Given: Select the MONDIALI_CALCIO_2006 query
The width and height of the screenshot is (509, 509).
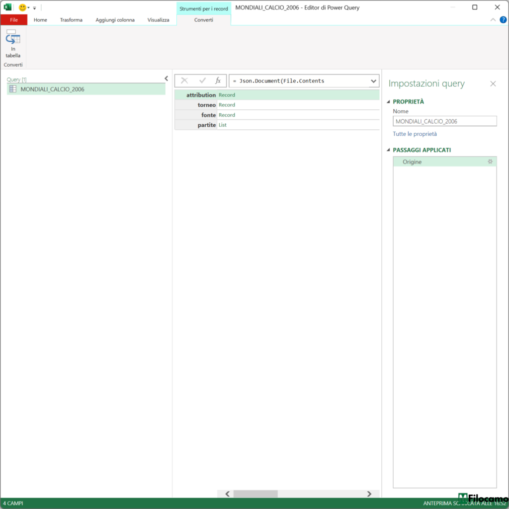Looking at the screenshot, I should 86,89.
